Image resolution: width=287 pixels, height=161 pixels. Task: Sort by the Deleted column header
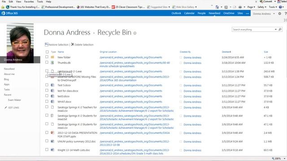[x=226, y=52]
